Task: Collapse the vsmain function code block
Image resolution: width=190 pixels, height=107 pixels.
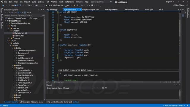Action: click(59, 70)
